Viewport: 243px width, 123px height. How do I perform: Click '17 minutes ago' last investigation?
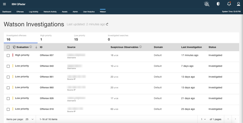pos(190,55)
